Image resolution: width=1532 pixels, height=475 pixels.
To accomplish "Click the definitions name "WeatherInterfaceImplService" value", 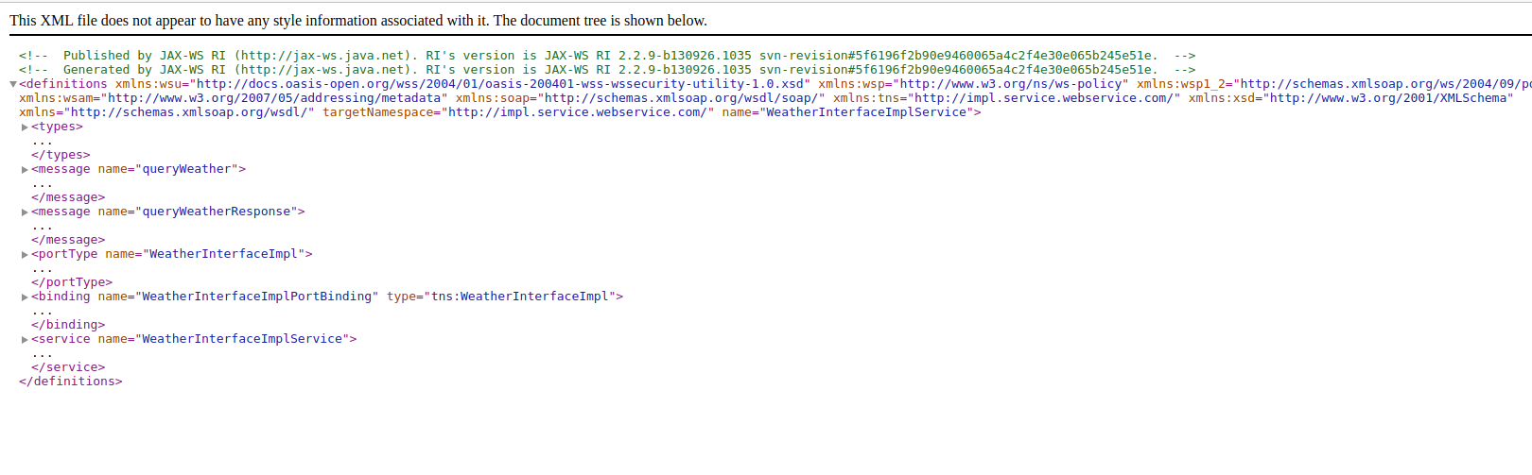I will (x=866, y=112).
